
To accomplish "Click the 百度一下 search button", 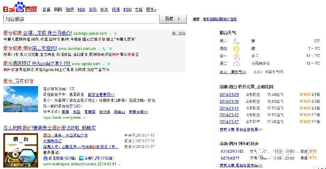I will [x=173, y=19].
